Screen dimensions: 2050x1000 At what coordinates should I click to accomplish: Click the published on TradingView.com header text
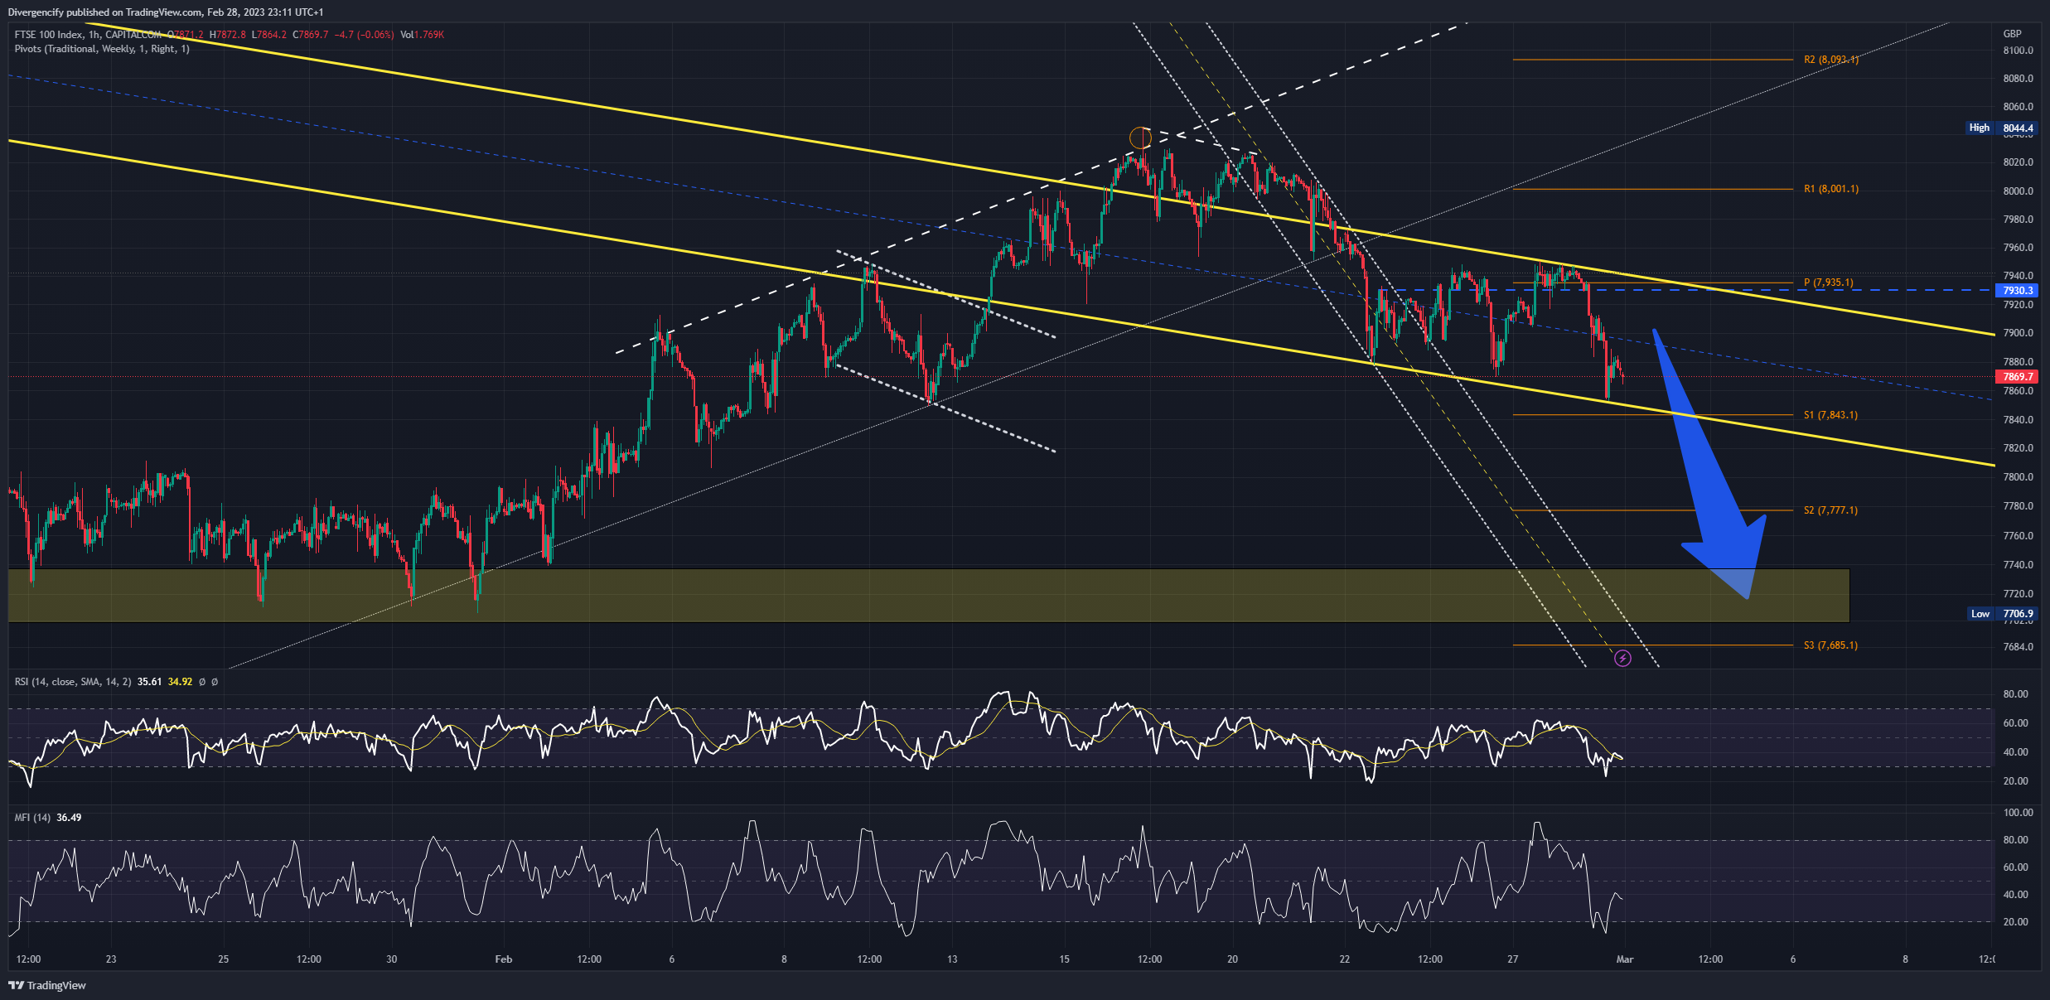pos(166,12)
